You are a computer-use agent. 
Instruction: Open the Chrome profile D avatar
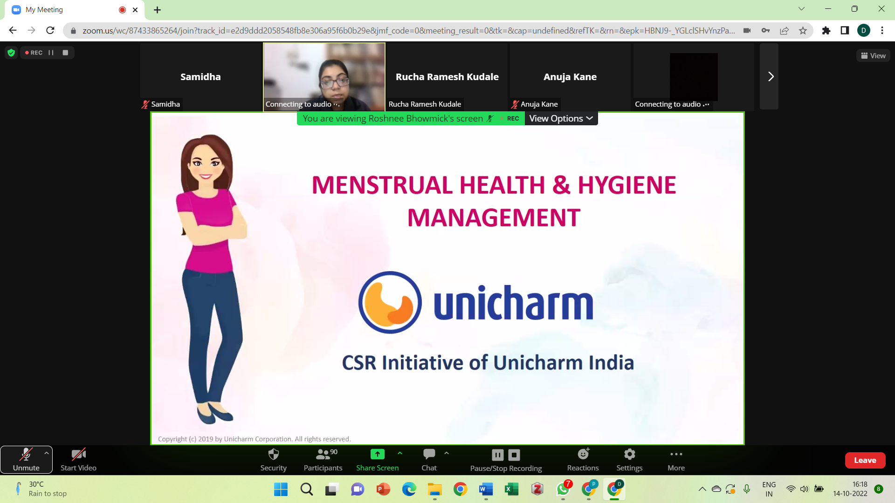click(x=863, y=31)
